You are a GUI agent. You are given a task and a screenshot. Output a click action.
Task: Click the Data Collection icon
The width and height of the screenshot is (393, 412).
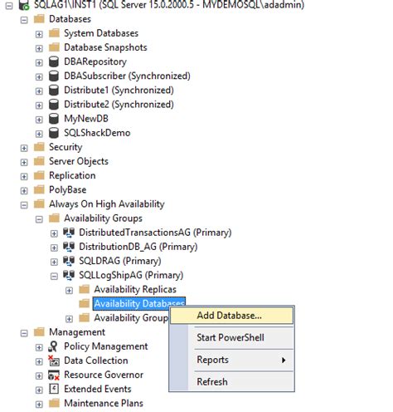54,360
